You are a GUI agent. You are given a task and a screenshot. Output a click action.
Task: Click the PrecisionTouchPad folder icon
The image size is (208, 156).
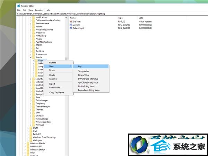tap(33, 29)
